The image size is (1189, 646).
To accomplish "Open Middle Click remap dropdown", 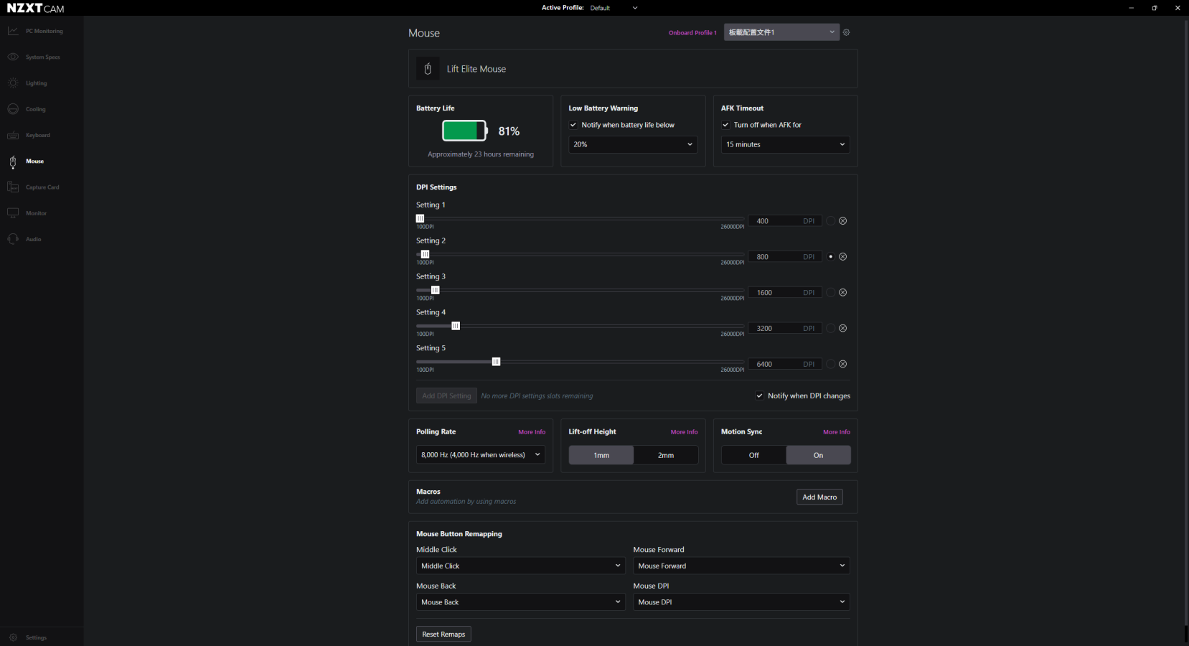I will (x=521, y=566).
